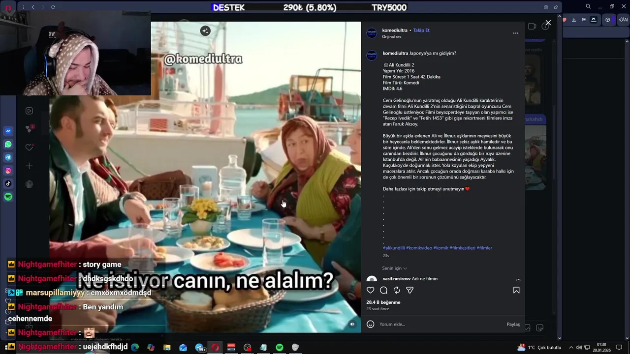Open WhatsApp in the browser sidebar
The width and height of the screenshot is (630, 354).
[x=8, y=145]
